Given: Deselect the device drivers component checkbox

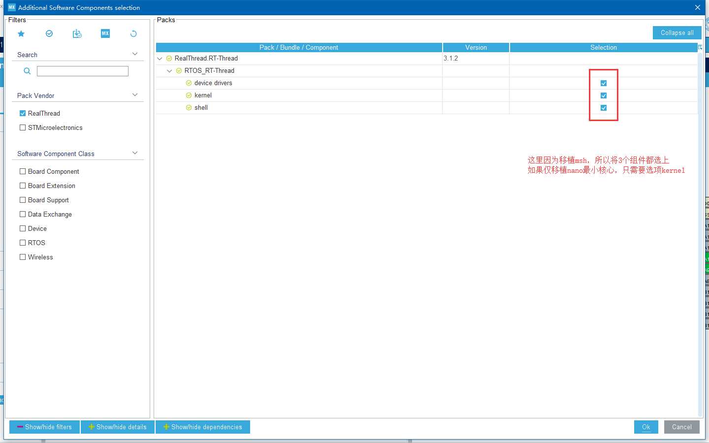Looking at the screenshot, I should tap(604, 83).
